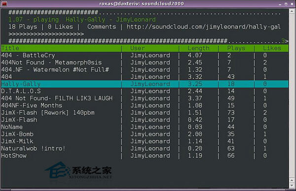Image resolution: width=296 pixels, height=191 pixels.
Task: Close the soundcloud2000 terminal window
Action: coord(292,4)
